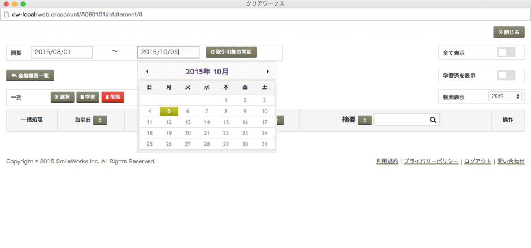The width and height of the screenshot is (531, 248).
Task: Select October 16 in calendar
Action: 245,122
